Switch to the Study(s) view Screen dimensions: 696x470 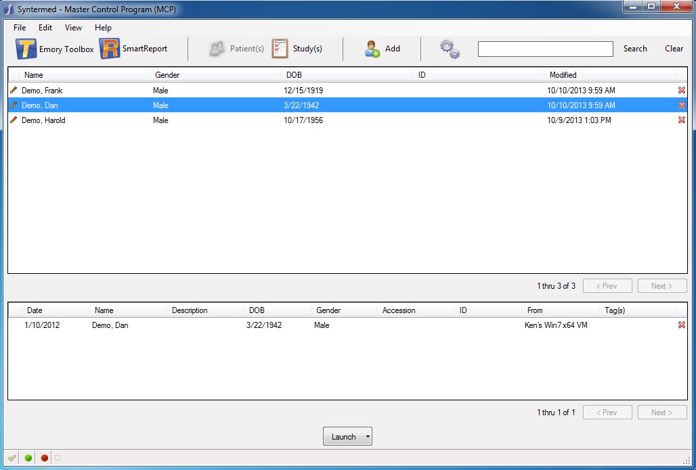[x=297, y=49]
